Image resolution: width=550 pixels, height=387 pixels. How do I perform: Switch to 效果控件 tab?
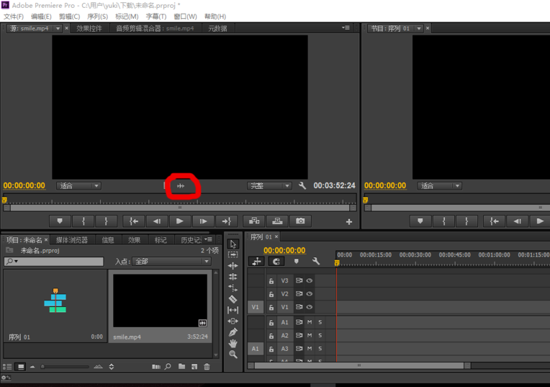click(89, 28)
